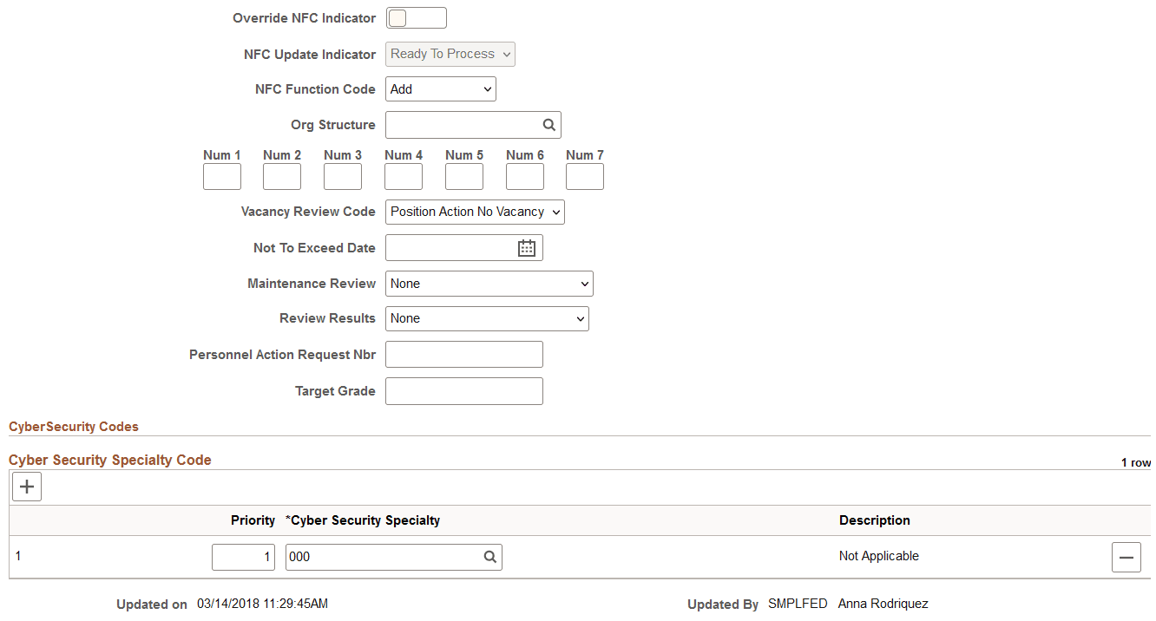1156x621 pixels.
Task: Click the Priority value field showing 1
Action: [x=243, y=557]
